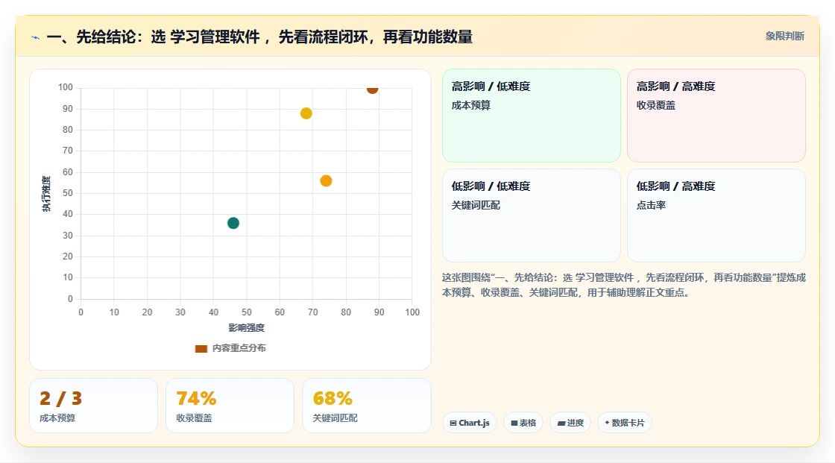Click the yellow scatter data point

306,113
